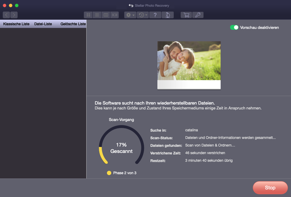This screenshot has height=197, width=291.
Task: Click the yellow Phase 2 von 3 indicator
Action: (109, 173)
